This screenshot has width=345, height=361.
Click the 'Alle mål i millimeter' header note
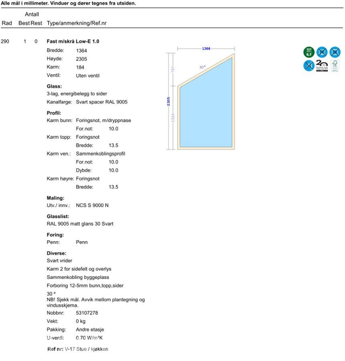(69, 3)
